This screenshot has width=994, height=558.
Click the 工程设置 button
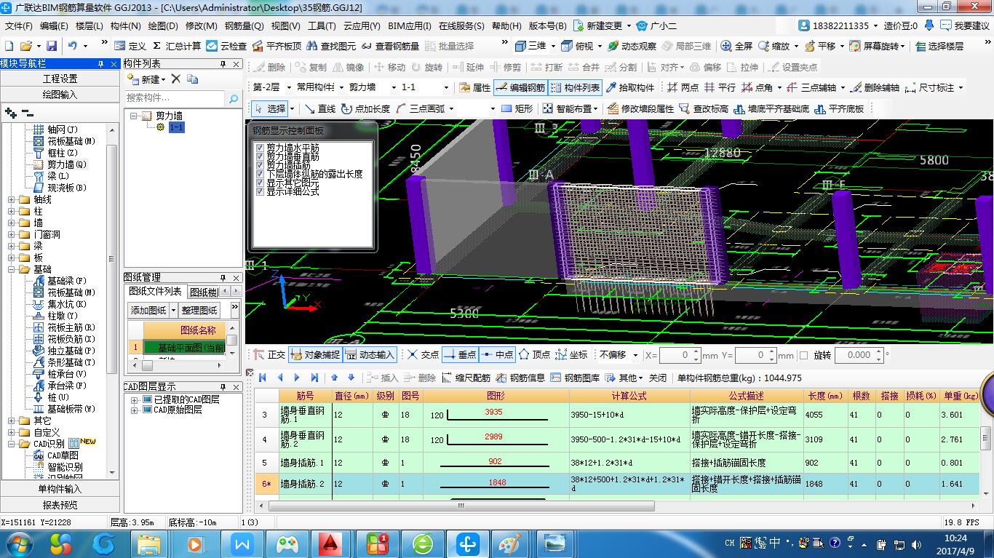click(x=59, y=79)
